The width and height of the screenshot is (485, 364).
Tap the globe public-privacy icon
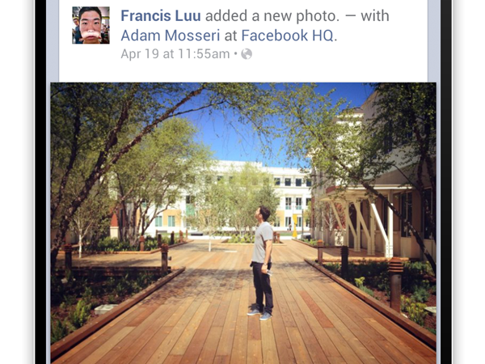click(x=247, y=54)
